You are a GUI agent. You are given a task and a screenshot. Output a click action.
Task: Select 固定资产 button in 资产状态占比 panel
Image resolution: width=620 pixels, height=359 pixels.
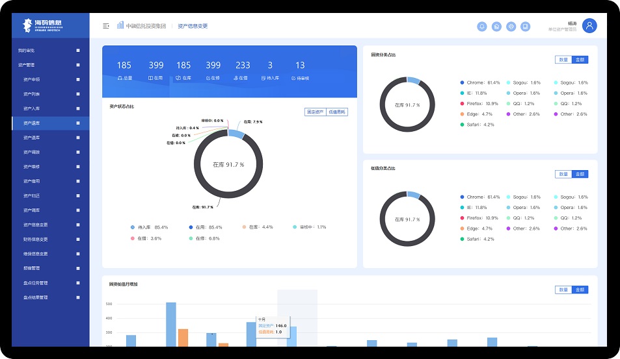coord(315,112)
